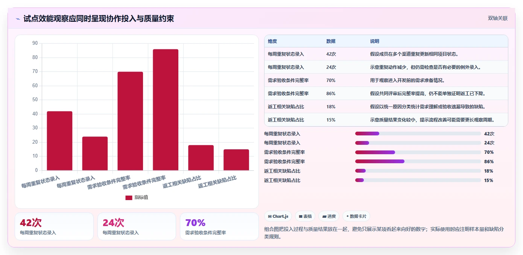Image resolution: width=523 pixels, height=255 pixels.
Task: Click the 说明 column header
Action: click(x=375, y=41)
